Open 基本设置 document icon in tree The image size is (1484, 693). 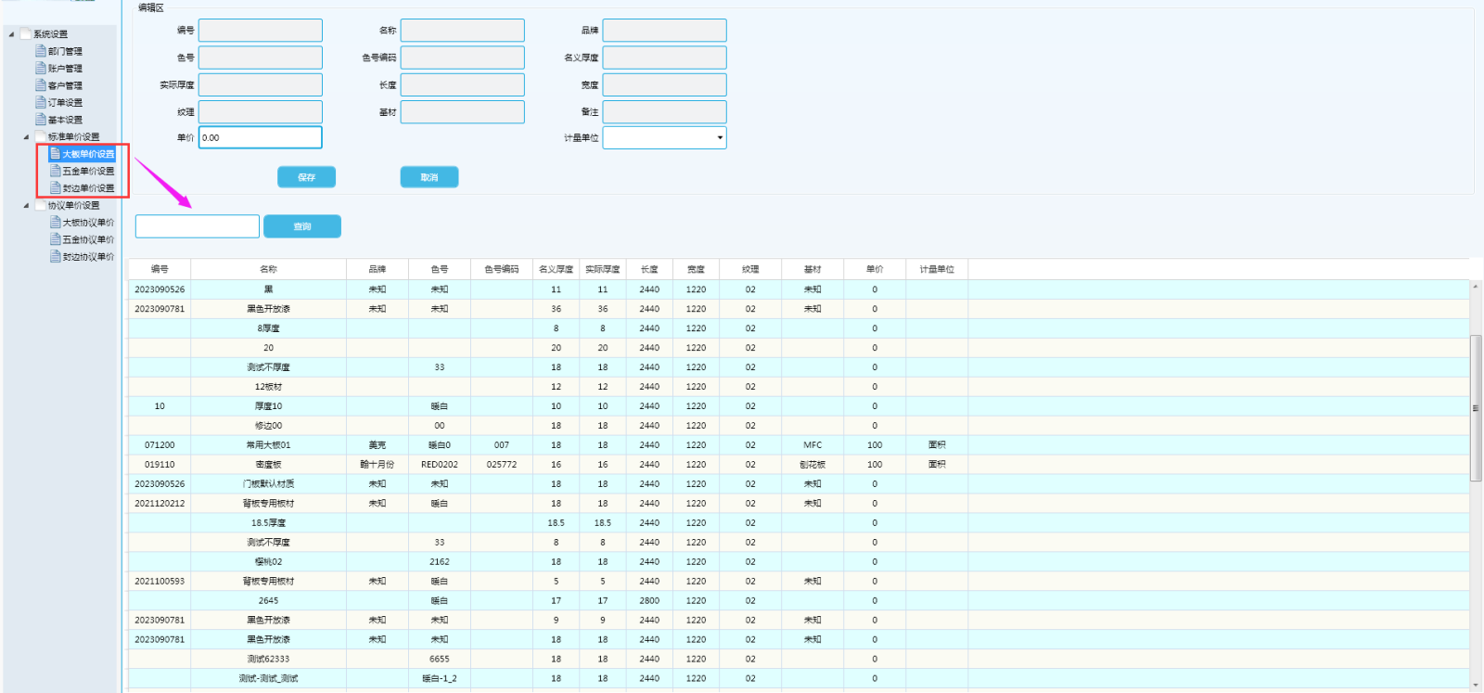click(40, 120)
